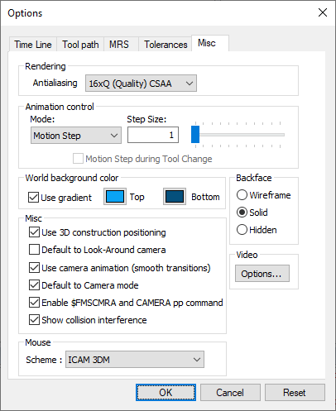Toggle Use 3D construction positioning

click(x=34, y=232)
